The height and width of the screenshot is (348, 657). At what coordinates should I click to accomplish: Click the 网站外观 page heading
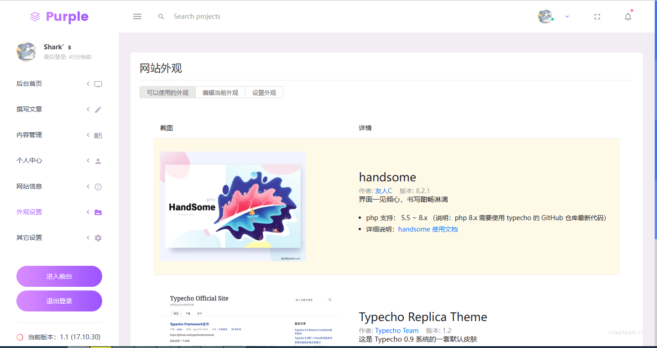[161, 69]
